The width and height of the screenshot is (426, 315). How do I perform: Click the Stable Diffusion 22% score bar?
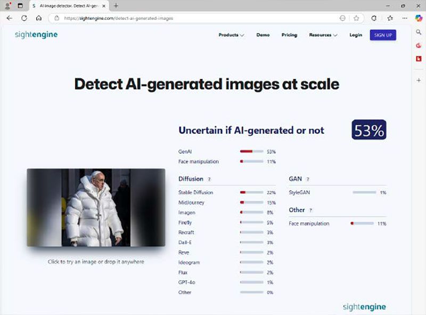251,192
